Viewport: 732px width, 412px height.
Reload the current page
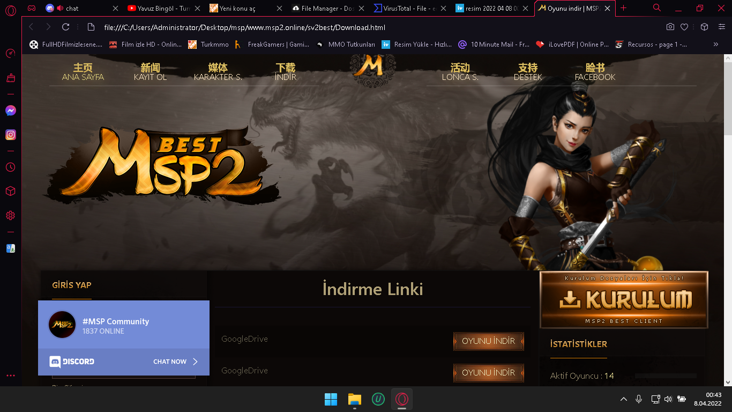pos(65,27)
